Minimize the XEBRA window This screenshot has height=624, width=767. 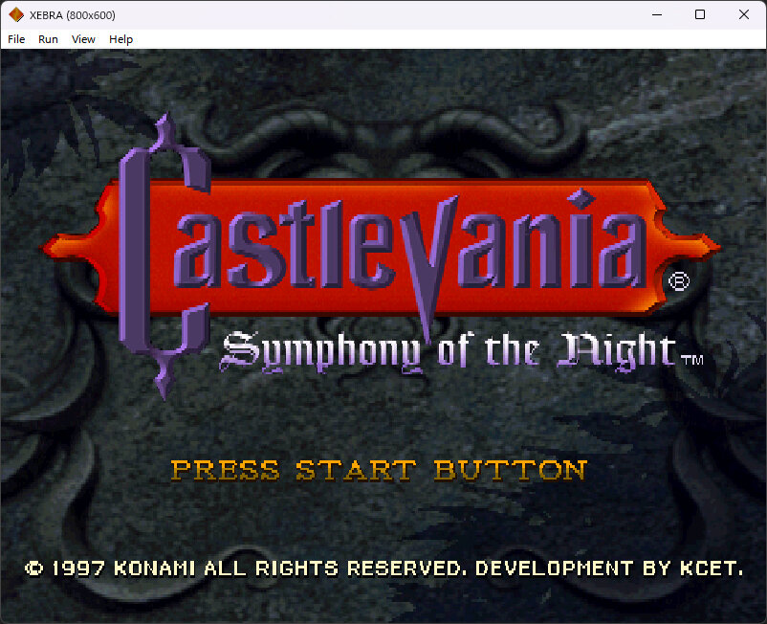tap(657, 14)
